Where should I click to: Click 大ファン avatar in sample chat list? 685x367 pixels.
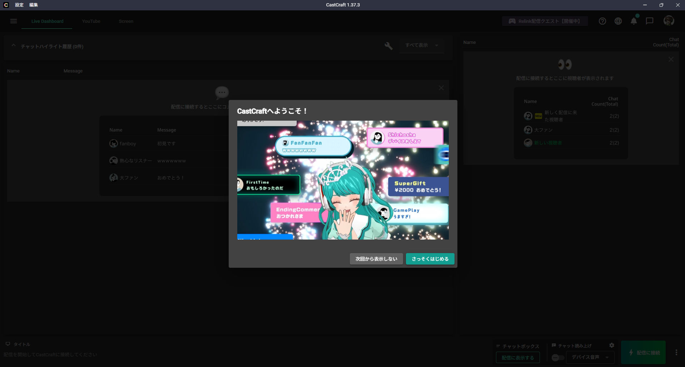pyautogui.click(x=114, y=177)
